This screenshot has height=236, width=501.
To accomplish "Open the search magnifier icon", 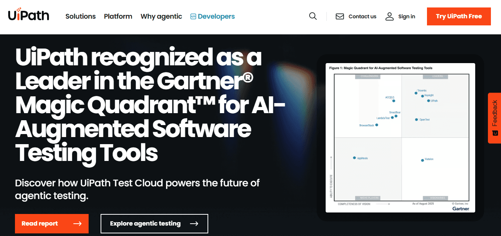I will tap(313, 16).
